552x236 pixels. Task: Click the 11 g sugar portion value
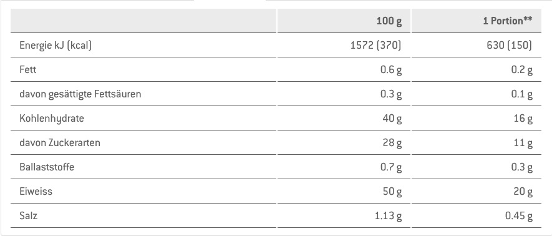(523, 142)
